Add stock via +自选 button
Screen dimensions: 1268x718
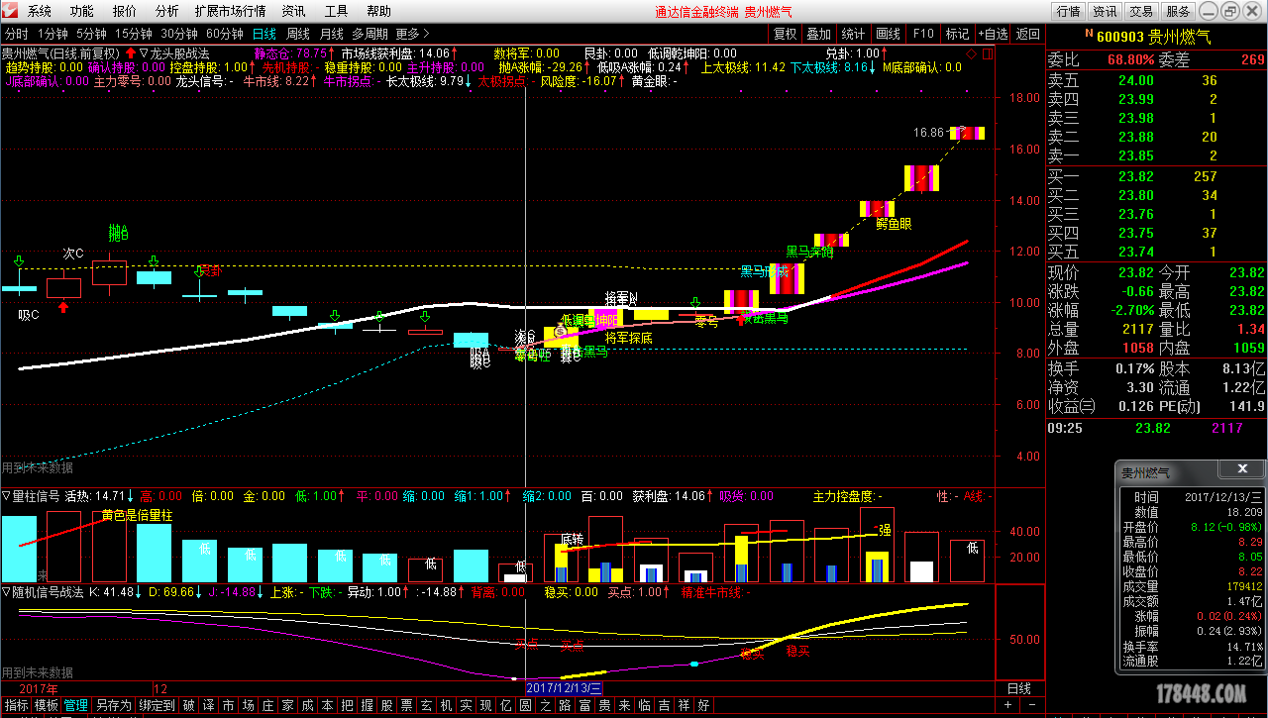point(994,34)
